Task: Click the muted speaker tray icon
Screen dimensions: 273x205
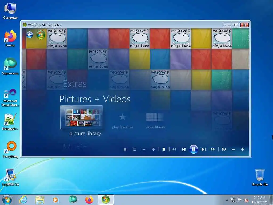Action: [246, 200]
